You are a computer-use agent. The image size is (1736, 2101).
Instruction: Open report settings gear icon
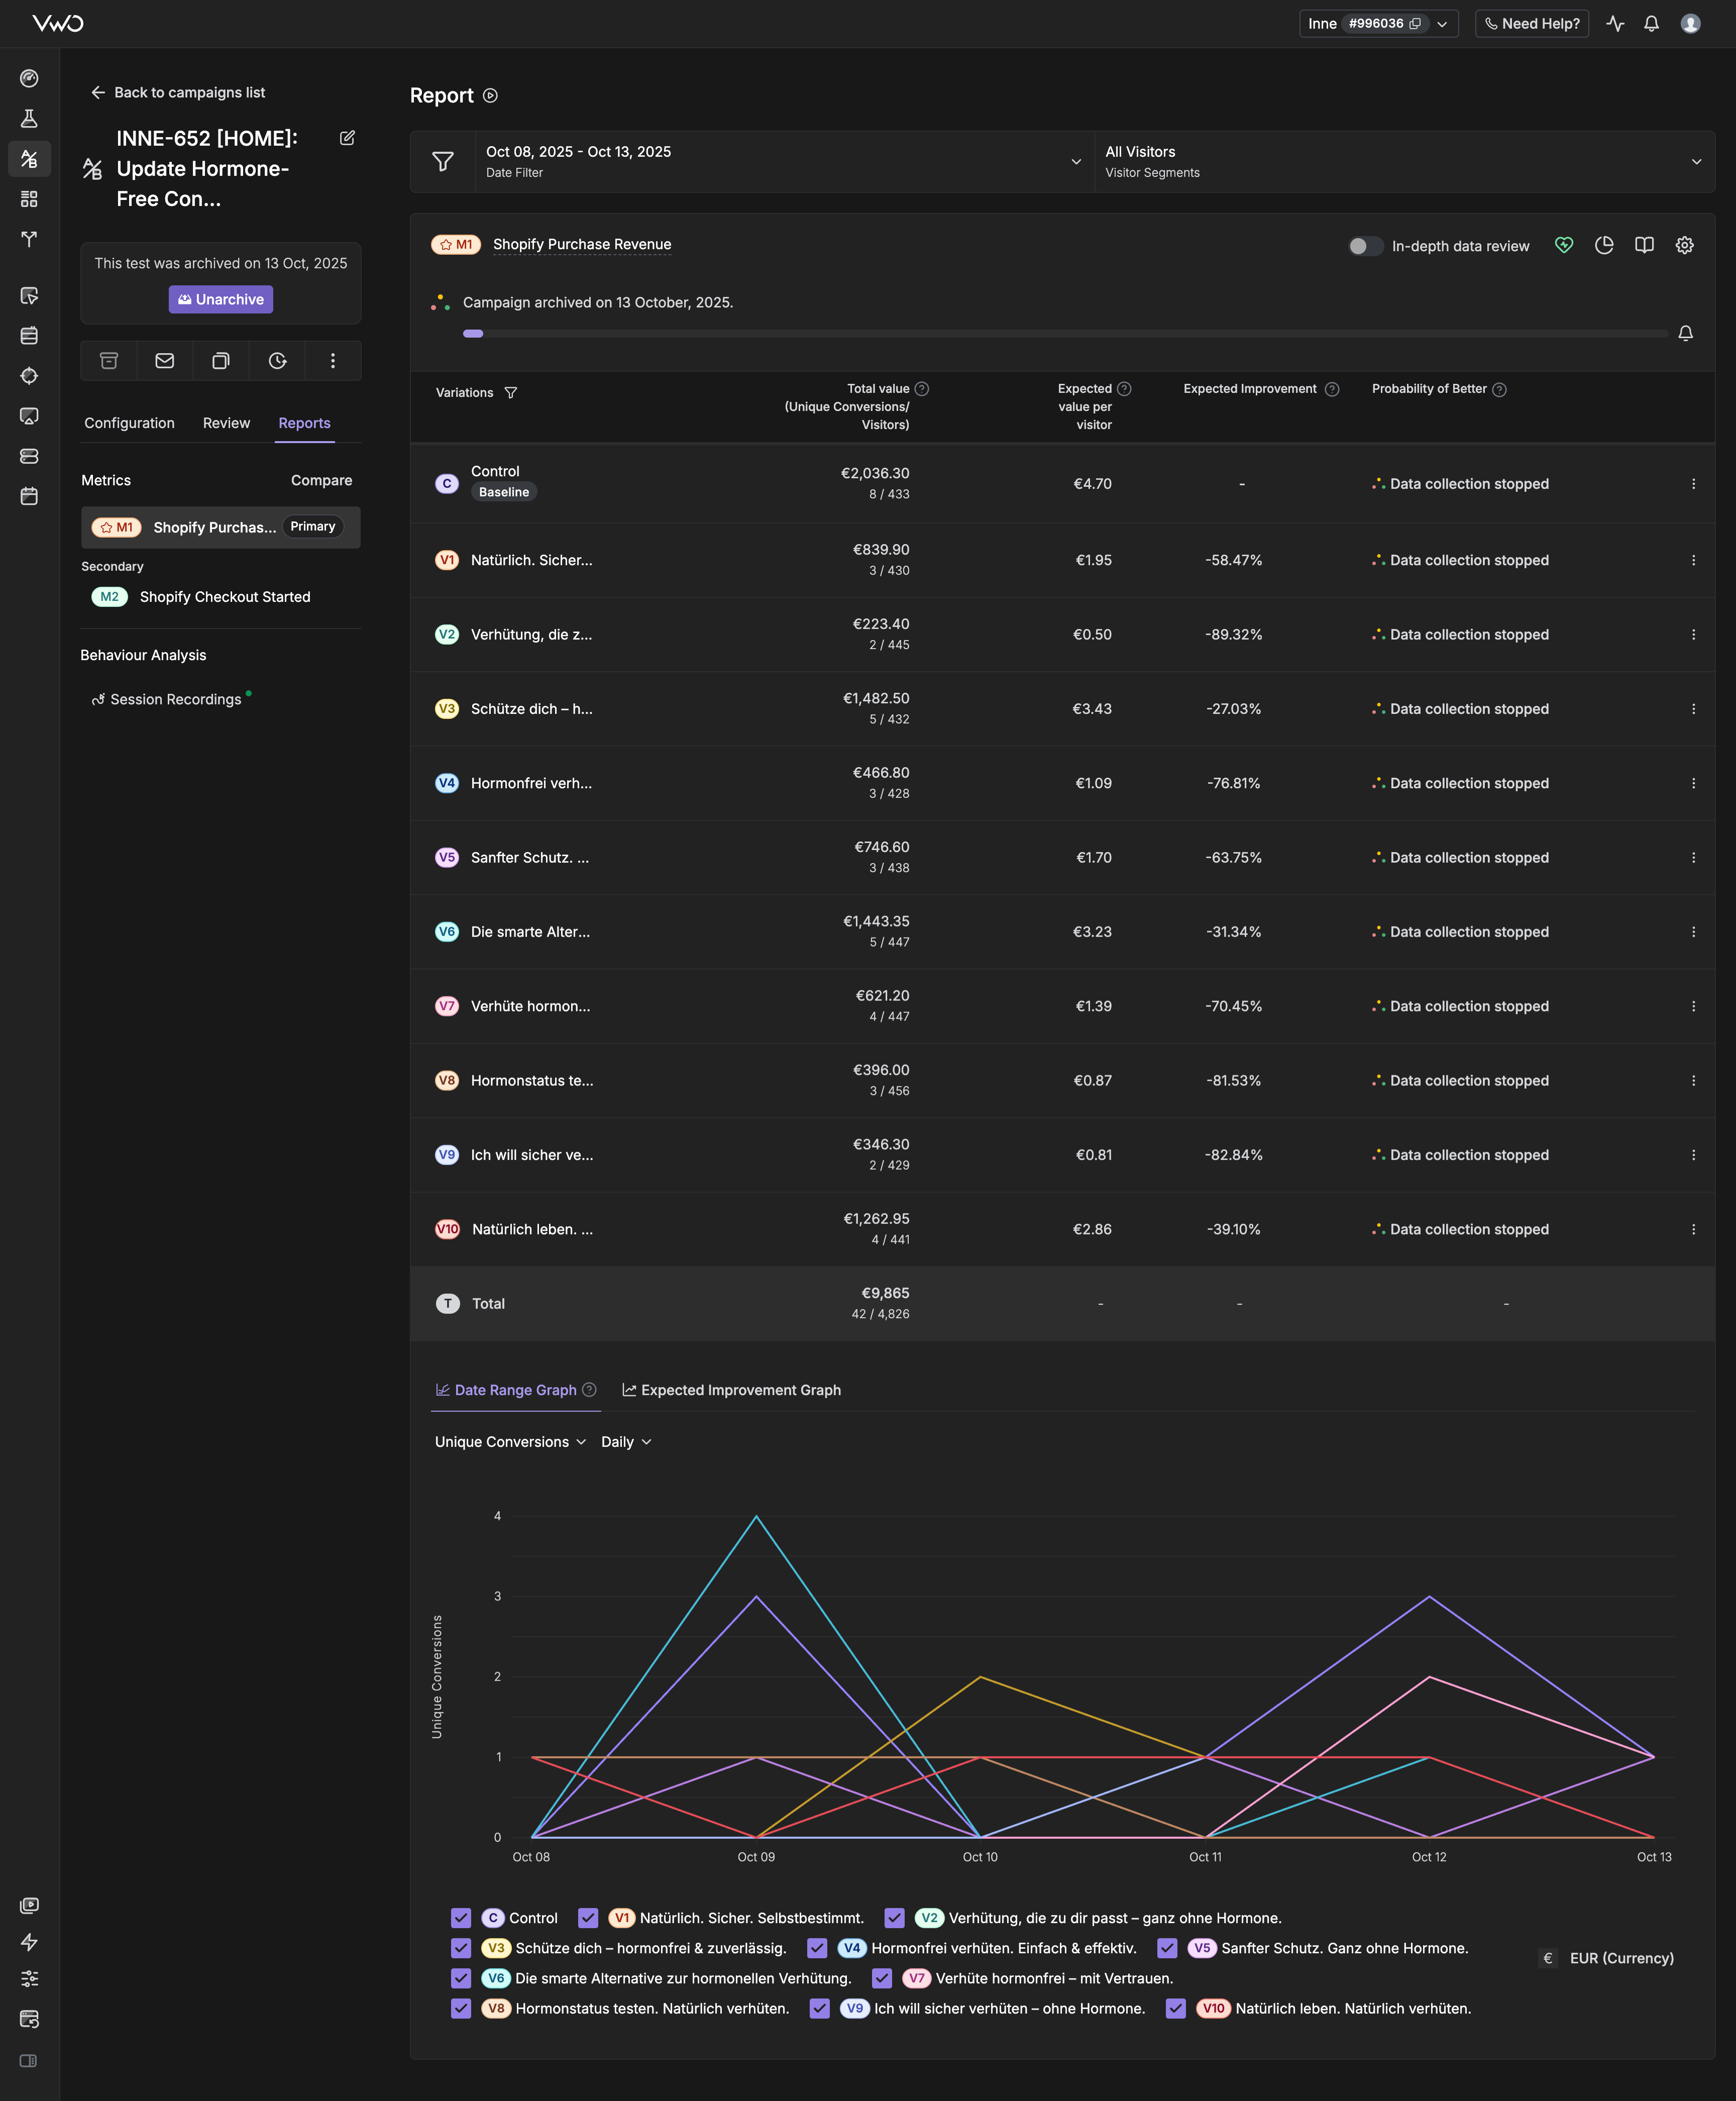(x=1684, y=245)
